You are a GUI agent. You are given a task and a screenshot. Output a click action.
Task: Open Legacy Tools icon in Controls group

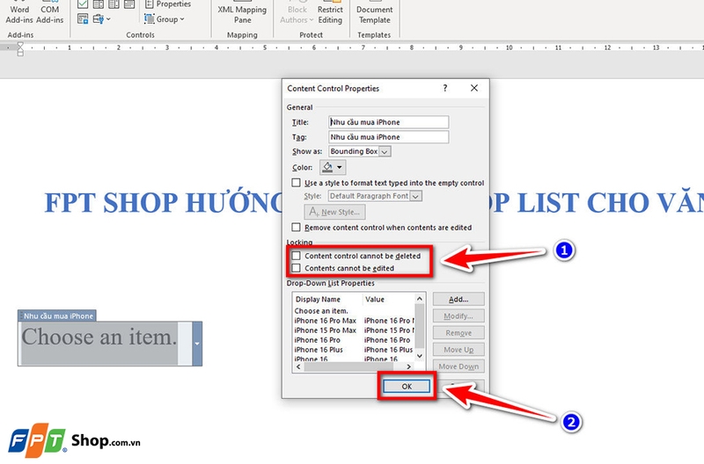(99, 19)
